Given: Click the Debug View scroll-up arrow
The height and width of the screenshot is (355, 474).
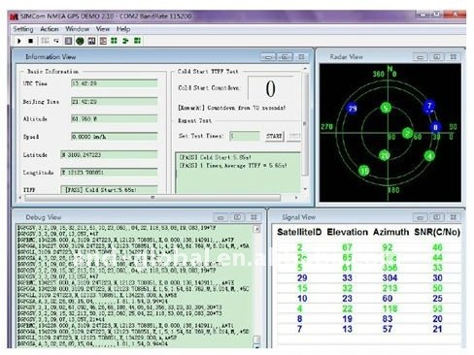Looking at the screenshot, I should click(256, 229).
